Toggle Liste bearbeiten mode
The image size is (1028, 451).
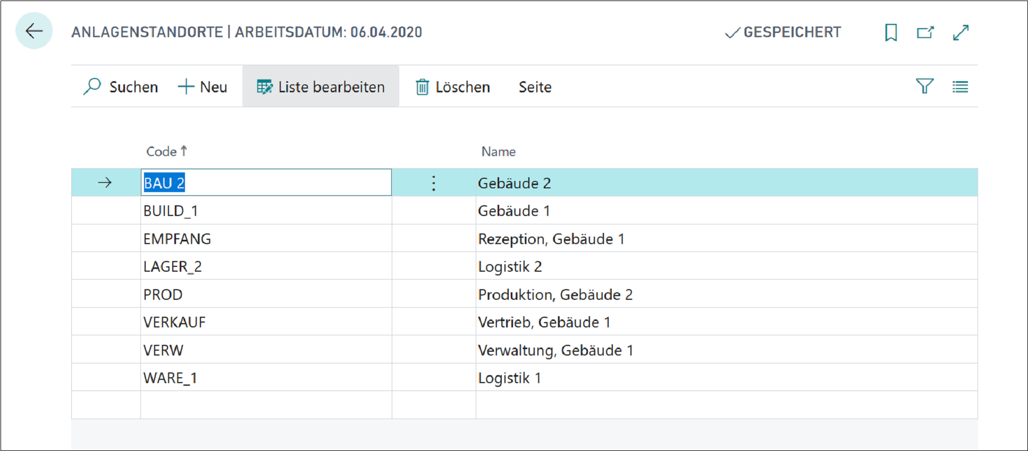click(x=321, y=86)
